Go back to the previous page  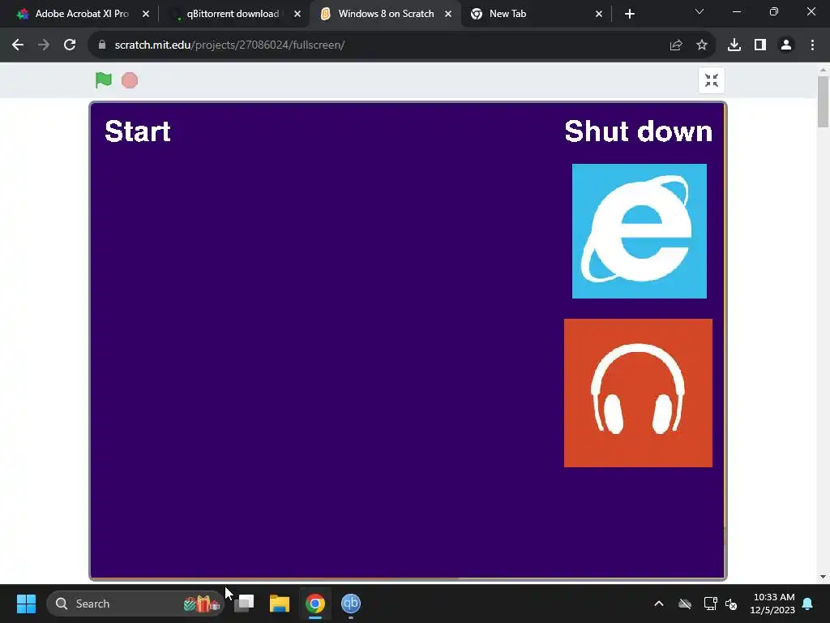18,45
